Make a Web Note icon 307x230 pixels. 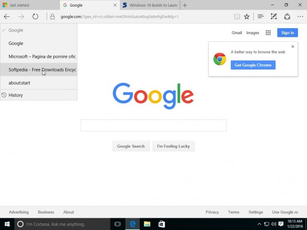pos(274,17)
